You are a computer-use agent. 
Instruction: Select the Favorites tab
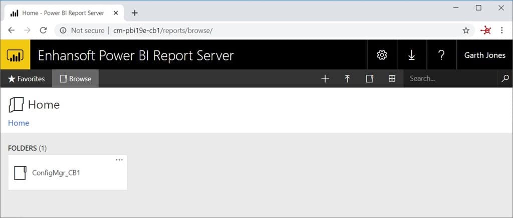26,79
